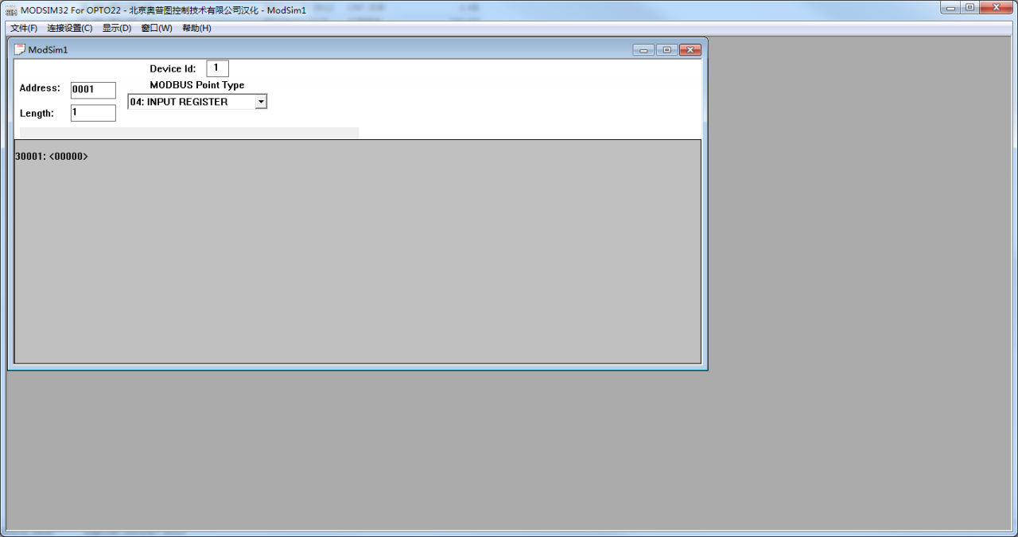1018x537 pixels.
Task: Click the MODSIM32 application icon in title bar
Action: pos(11,10)
